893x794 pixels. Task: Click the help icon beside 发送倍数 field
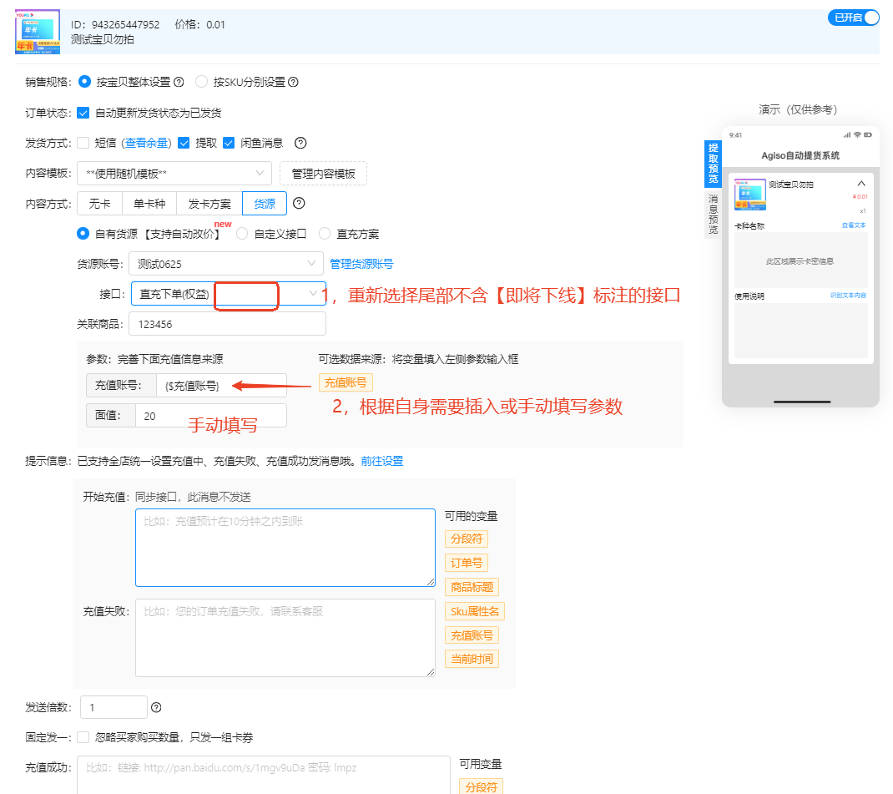(x=156, y=707)
